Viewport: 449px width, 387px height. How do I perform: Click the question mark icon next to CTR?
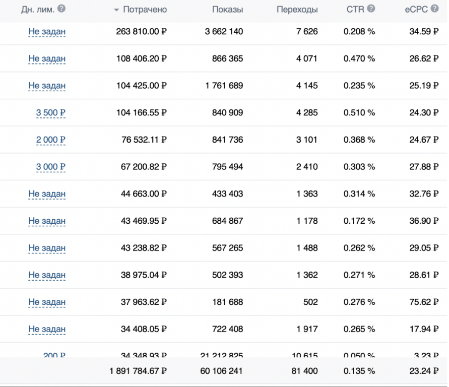[371, 9]
